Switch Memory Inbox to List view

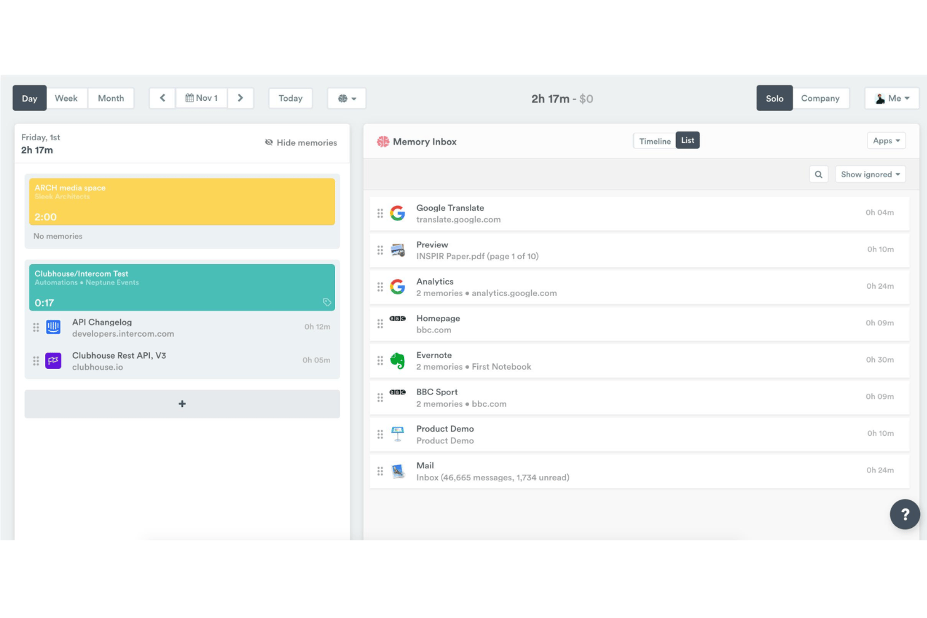[x=688, y=140]
